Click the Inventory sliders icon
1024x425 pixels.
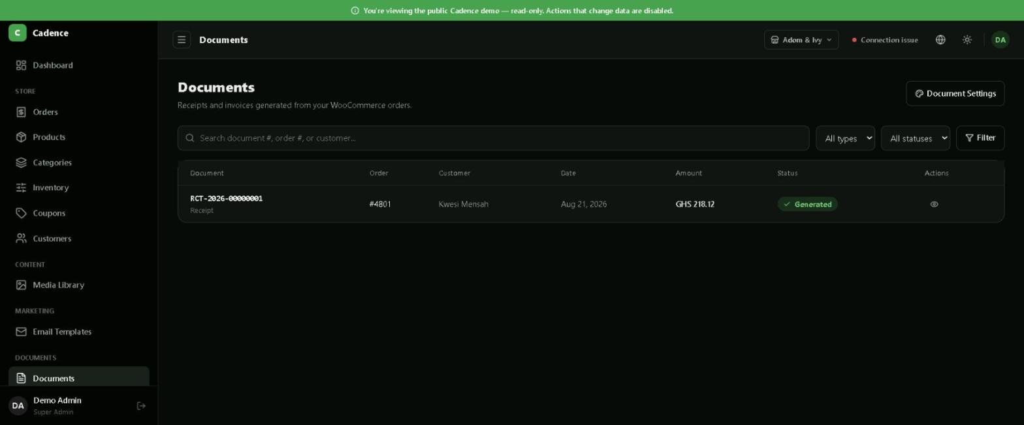coord(21,188)
